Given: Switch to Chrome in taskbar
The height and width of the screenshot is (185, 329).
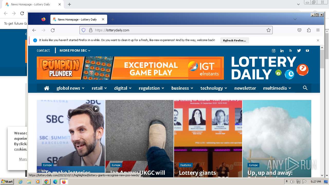Looking at the screenshot, I should (x=46, y=182).
